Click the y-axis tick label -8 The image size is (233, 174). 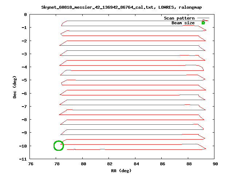click(x=24, y=120)
